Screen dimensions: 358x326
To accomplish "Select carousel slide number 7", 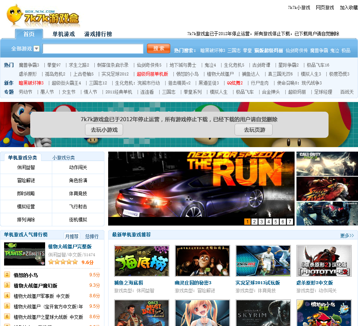I will click(x=290, y=221).
